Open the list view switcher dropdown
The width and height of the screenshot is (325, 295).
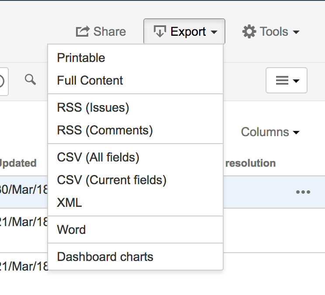[287, 80]
